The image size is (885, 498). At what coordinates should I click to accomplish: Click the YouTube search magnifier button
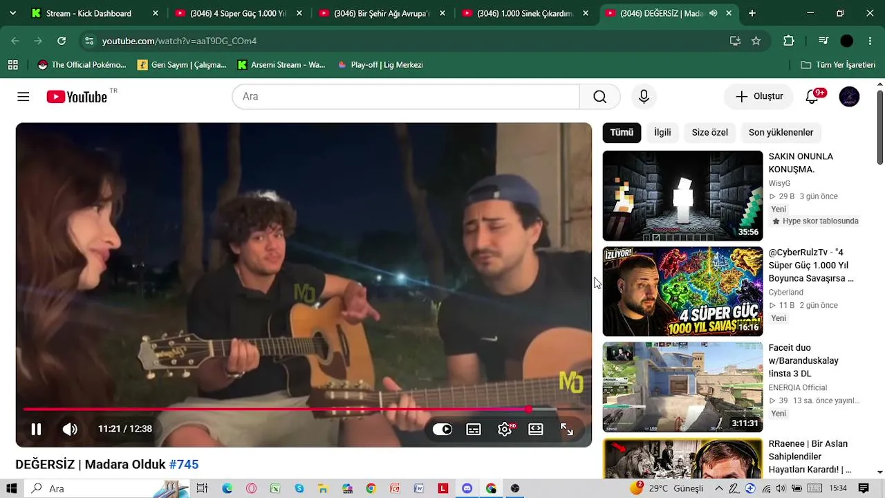point(599,97)
